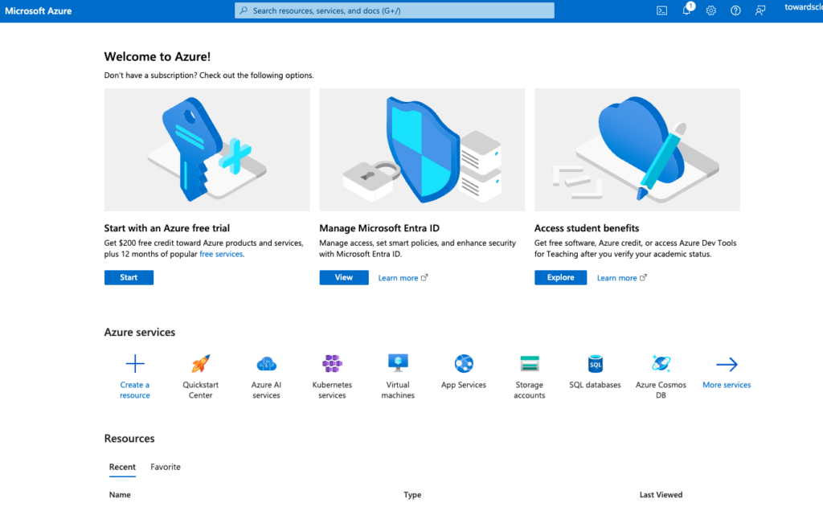This screenshot has width=823, height=511.
Task: Click the Azure services section heading
Action: pos(140,332)
